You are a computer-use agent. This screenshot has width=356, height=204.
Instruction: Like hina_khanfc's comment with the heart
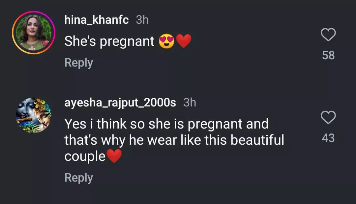328,35
